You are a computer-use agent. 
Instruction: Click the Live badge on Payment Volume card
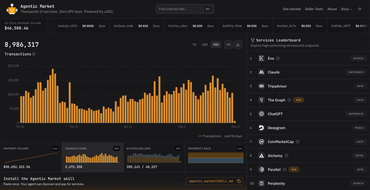pyautogui.click(x=55, y=148)
